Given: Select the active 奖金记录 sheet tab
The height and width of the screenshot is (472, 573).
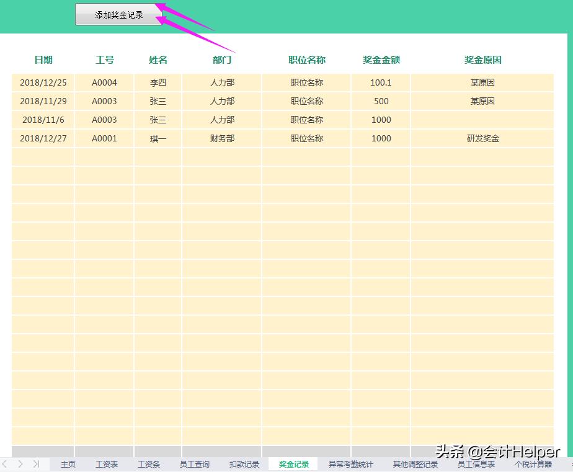Looking at the screenshot, I should click(x=292, y=463).
